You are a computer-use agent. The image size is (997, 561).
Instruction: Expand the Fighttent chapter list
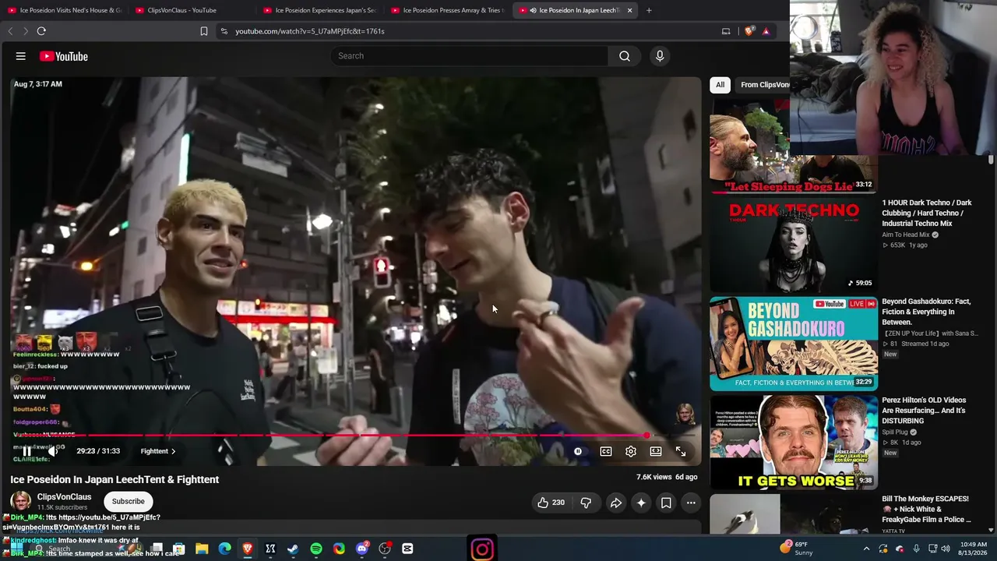point(158,451)
